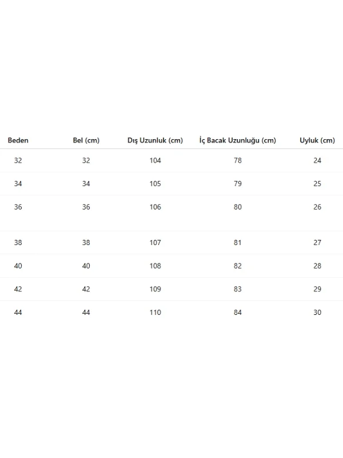Click the İç Bacak Uzunluğu (cm) header

pos(237,140)
